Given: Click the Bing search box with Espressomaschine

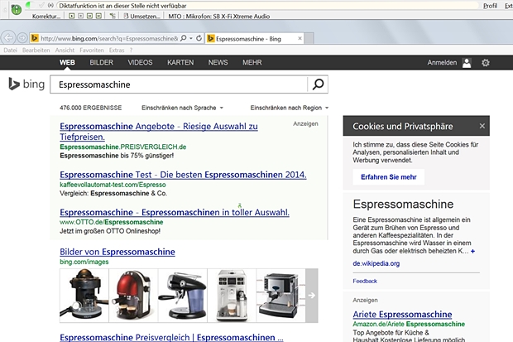Looking at the screenshot, I should coord(179,84).
